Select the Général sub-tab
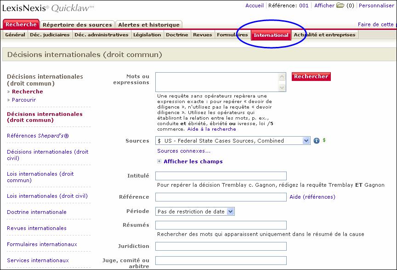This screenshot has height=270, width=397. coord(15,35)
